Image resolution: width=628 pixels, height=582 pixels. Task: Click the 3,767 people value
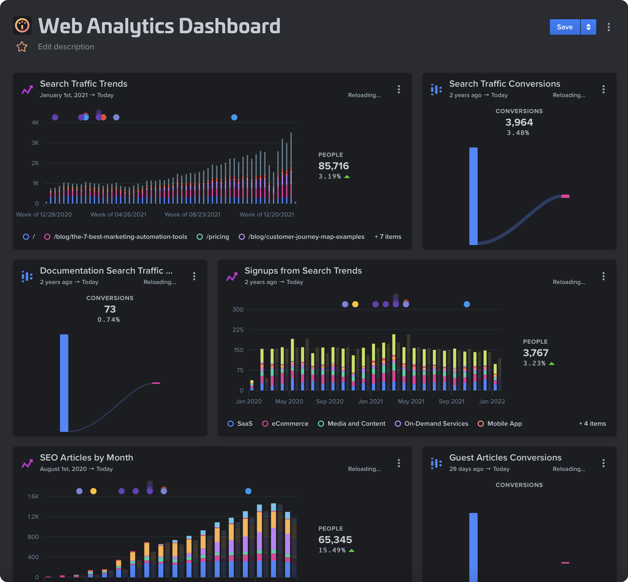click(535, 353)
